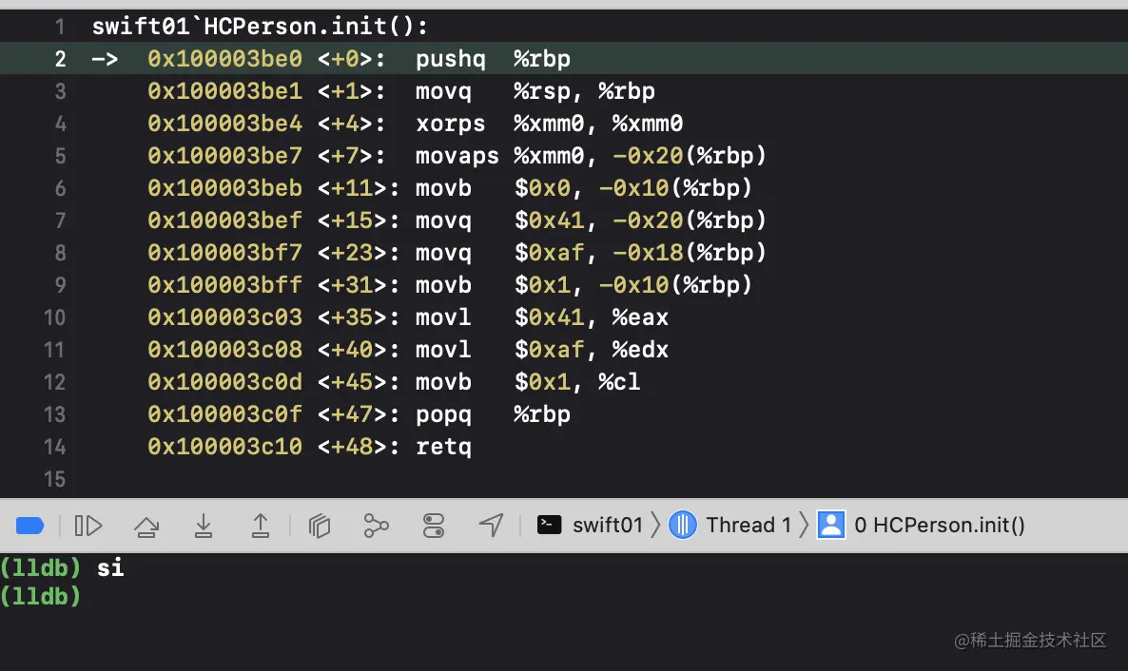
Task: Click the Step Into icon
Action: [203, 525]
